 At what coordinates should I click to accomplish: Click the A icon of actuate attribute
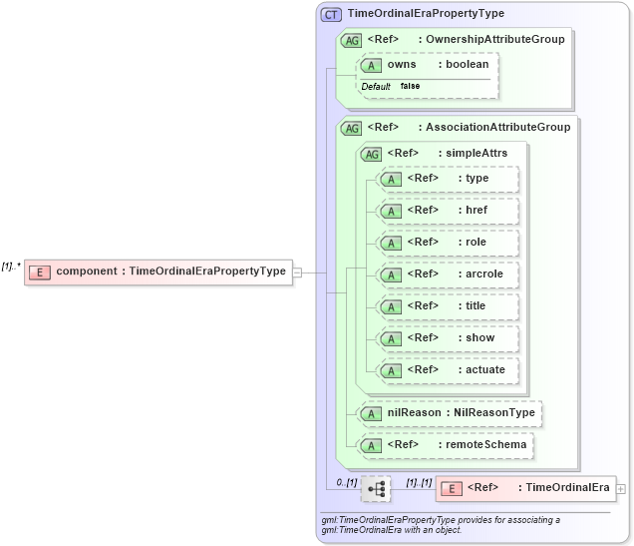(391, 371)
